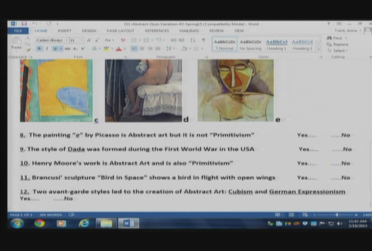
Task: Switch to Read Mode view in status bar
Action: click(277, 215)
